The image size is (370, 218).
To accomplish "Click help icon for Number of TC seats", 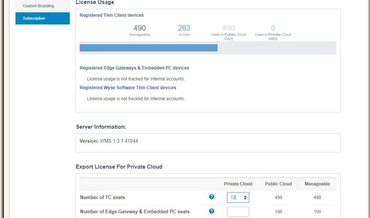I will [212, 197].
